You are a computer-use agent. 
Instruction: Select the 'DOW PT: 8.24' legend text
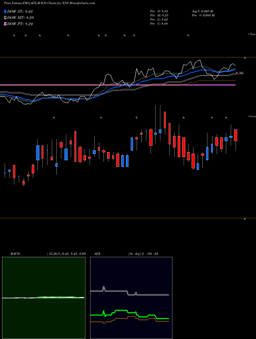pos(20,24)
